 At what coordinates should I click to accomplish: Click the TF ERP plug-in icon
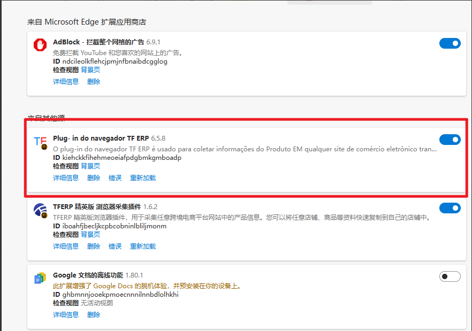point(40,143)
